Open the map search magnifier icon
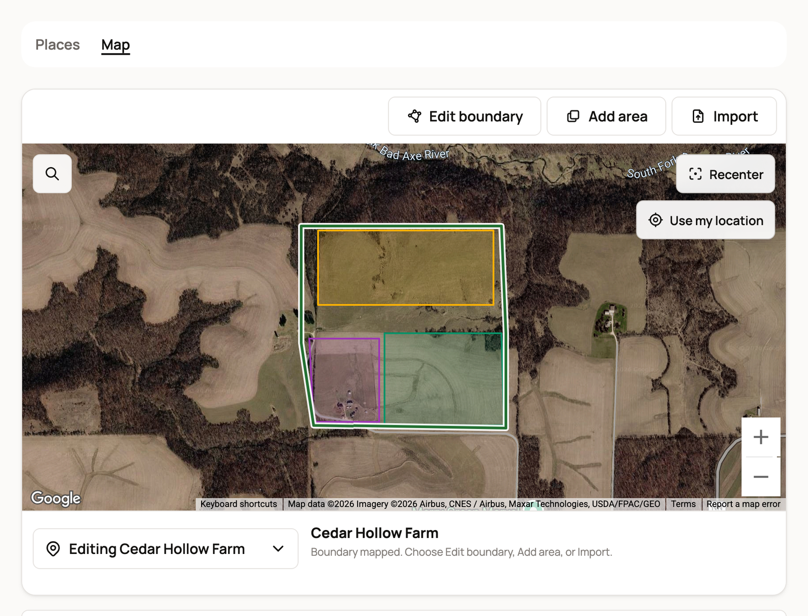This screenshot has width=808, height=616. point(52,174)
